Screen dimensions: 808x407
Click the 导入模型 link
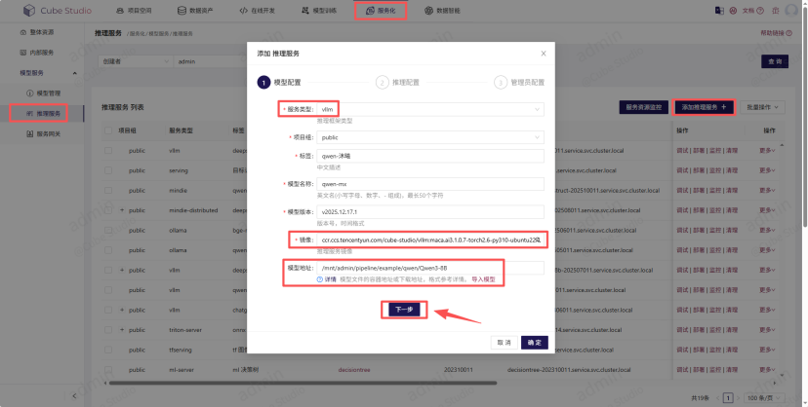(483, 279)
